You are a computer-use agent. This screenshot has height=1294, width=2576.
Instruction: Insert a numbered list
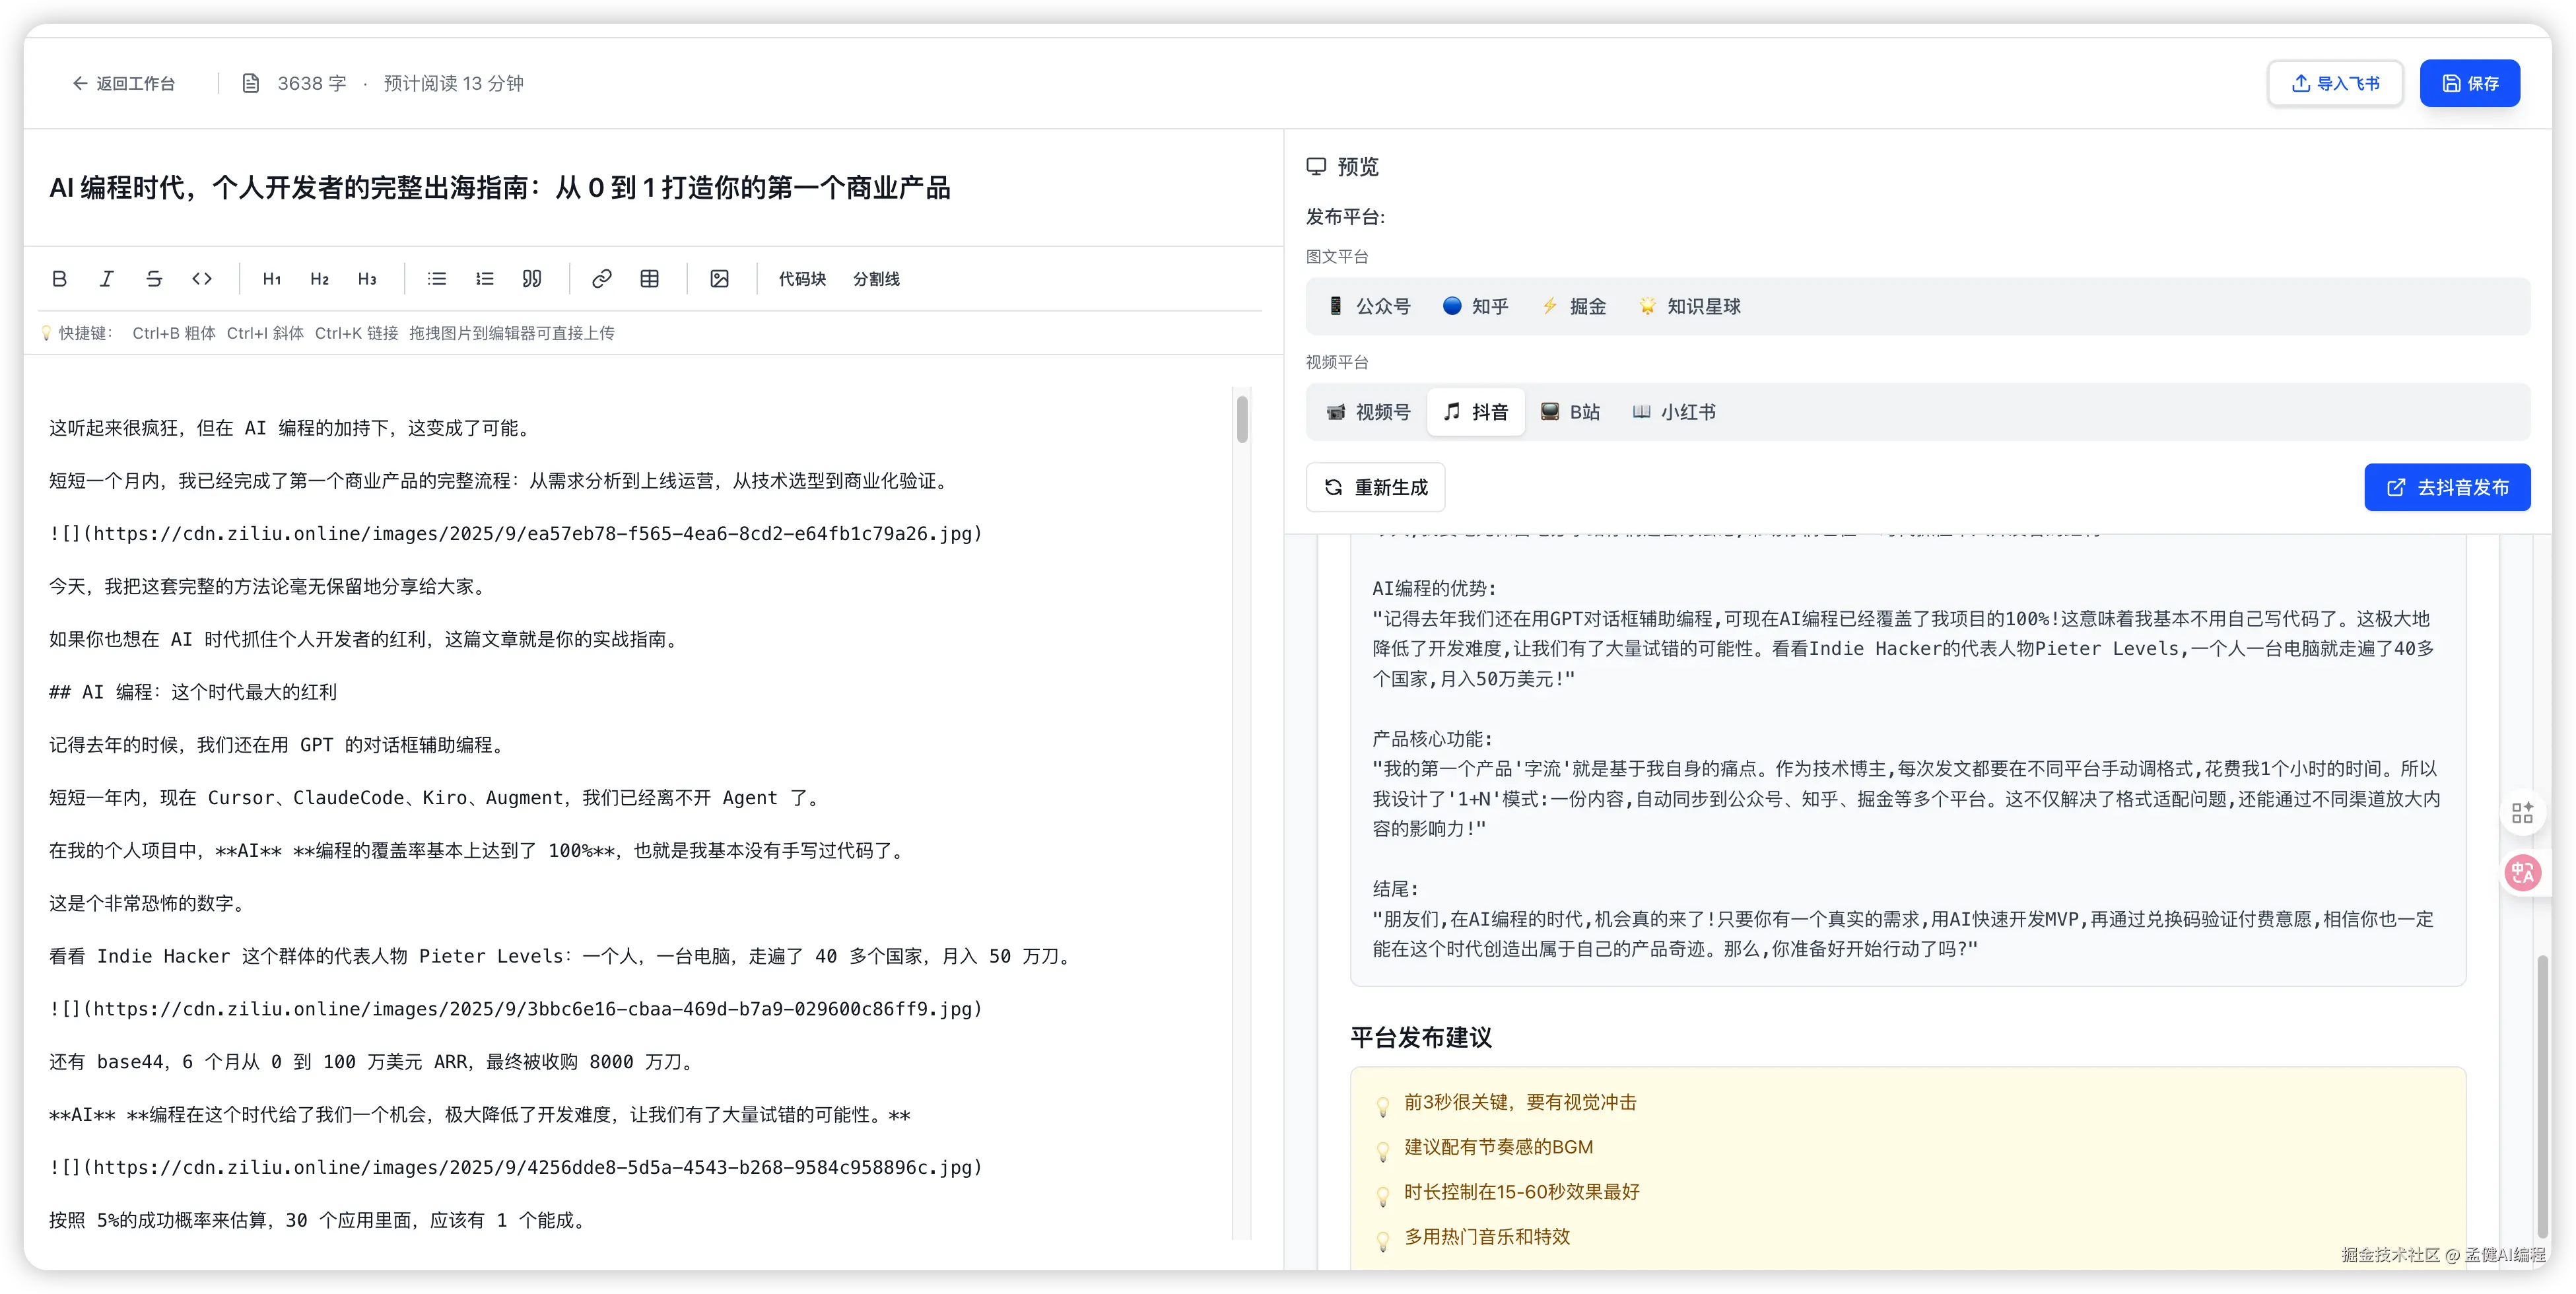[485, 279]
